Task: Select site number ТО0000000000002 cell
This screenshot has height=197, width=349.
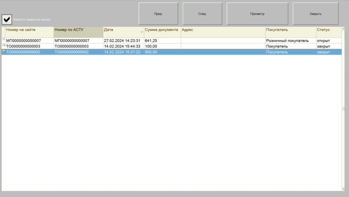Action: 29,52
